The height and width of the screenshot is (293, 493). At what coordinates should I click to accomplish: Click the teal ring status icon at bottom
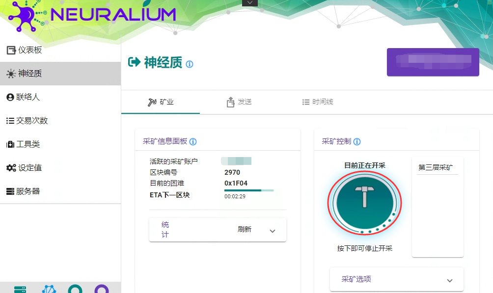[x=75, y=289]
